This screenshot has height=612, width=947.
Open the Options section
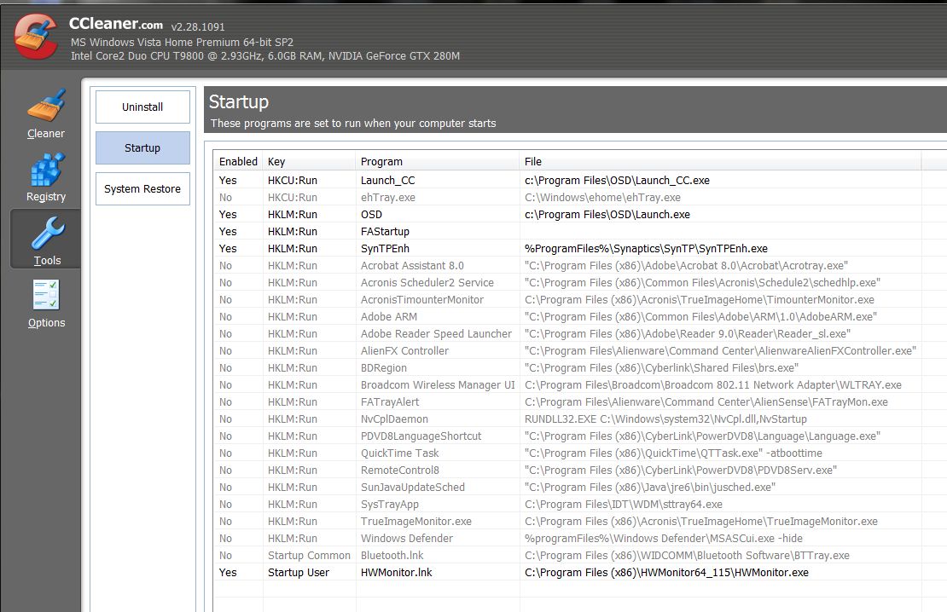coord(46,303)
